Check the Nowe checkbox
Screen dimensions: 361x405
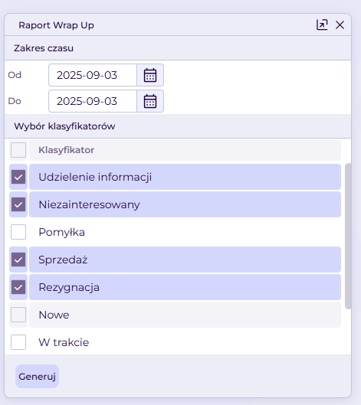point(18,315)
